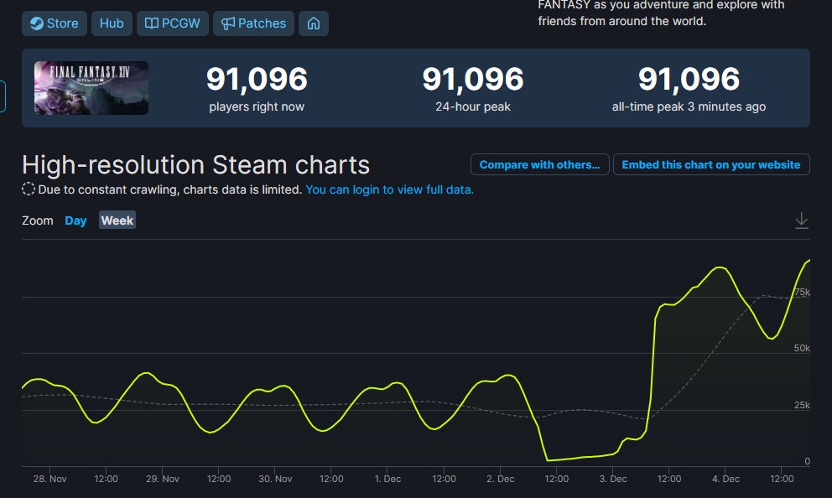The height and width of the screenshot is (498, 832).
Task: Click the Compare with others button
Action: point(539,164)
